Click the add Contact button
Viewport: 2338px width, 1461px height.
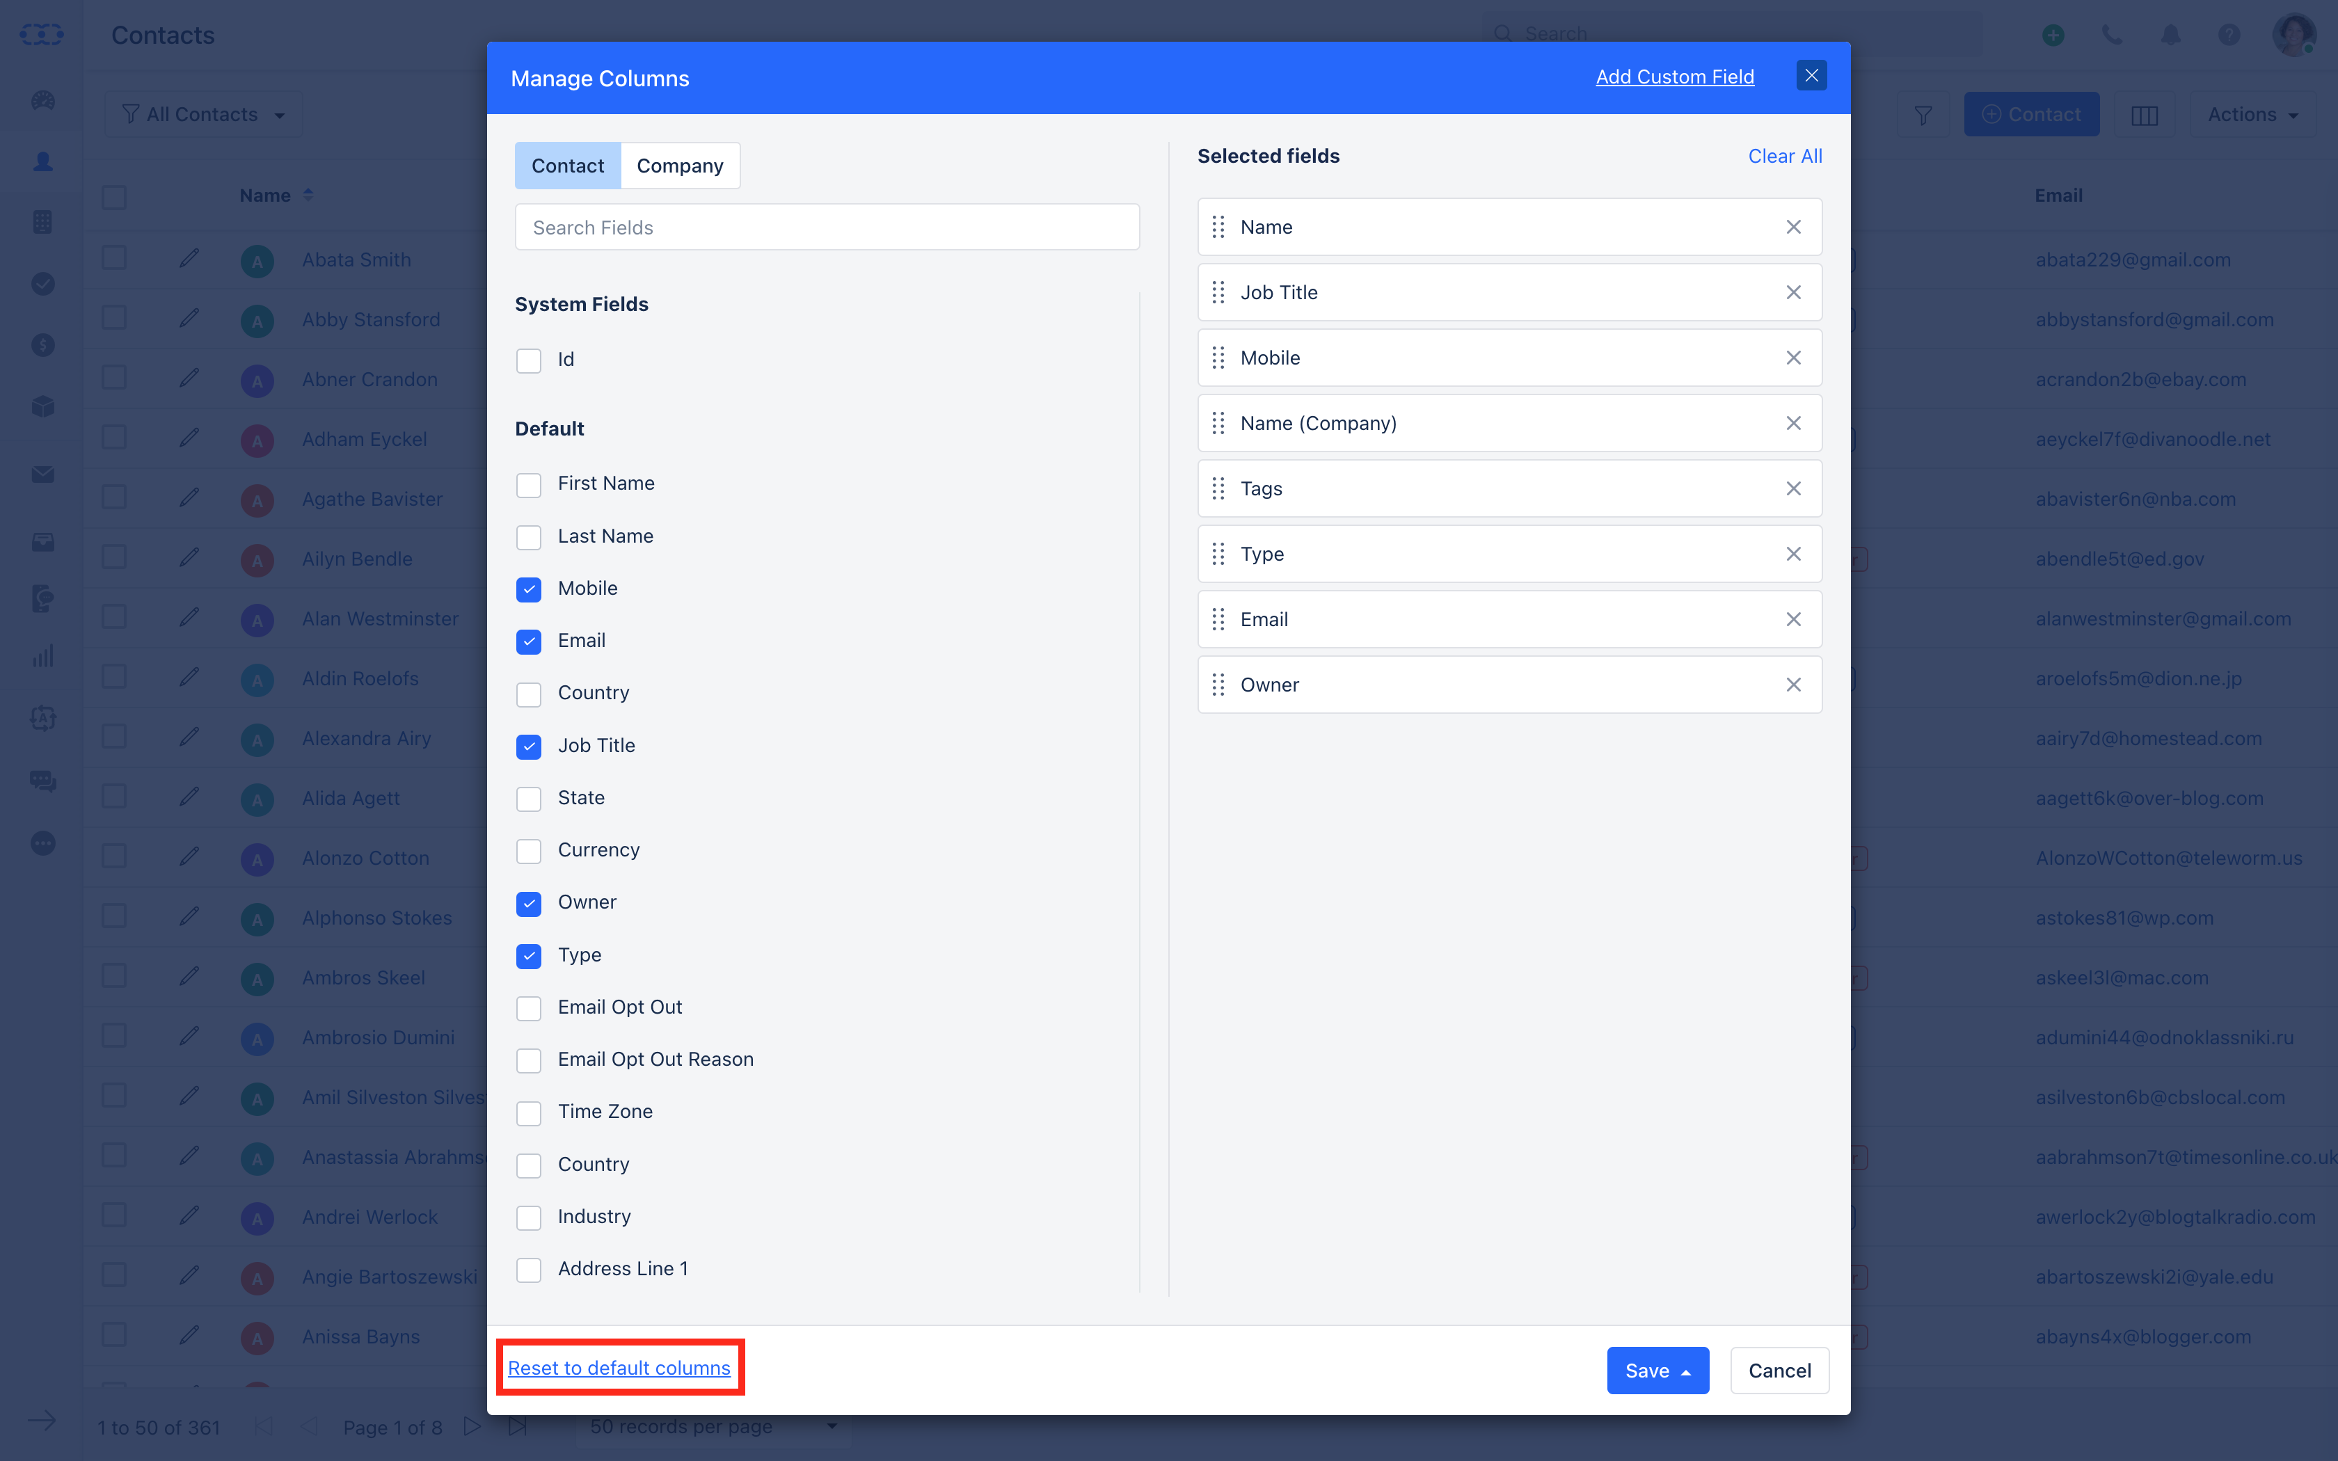2032,115
